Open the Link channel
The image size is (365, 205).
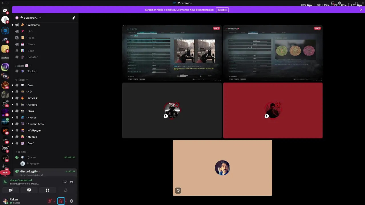(x=45, y=31)
